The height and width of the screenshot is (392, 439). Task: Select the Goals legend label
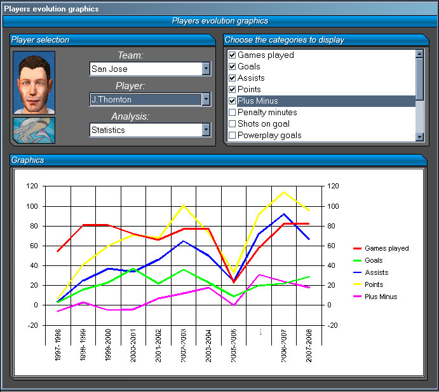(x=374, y=260)
